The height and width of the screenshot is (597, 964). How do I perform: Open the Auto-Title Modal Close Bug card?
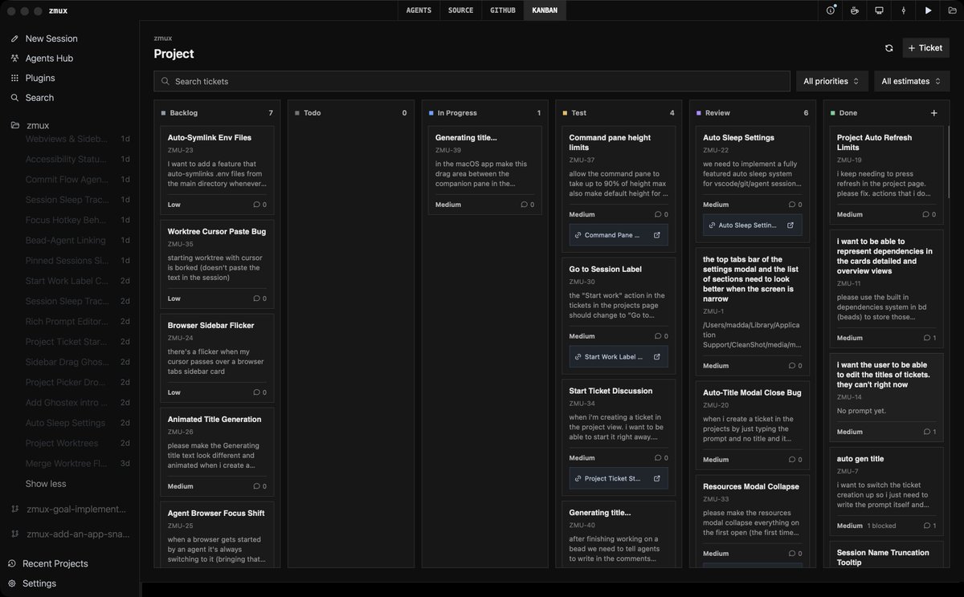753,424
